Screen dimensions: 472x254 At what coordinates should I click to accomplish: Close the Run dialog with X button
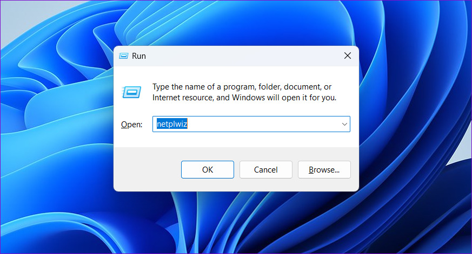tap(348, 56)
